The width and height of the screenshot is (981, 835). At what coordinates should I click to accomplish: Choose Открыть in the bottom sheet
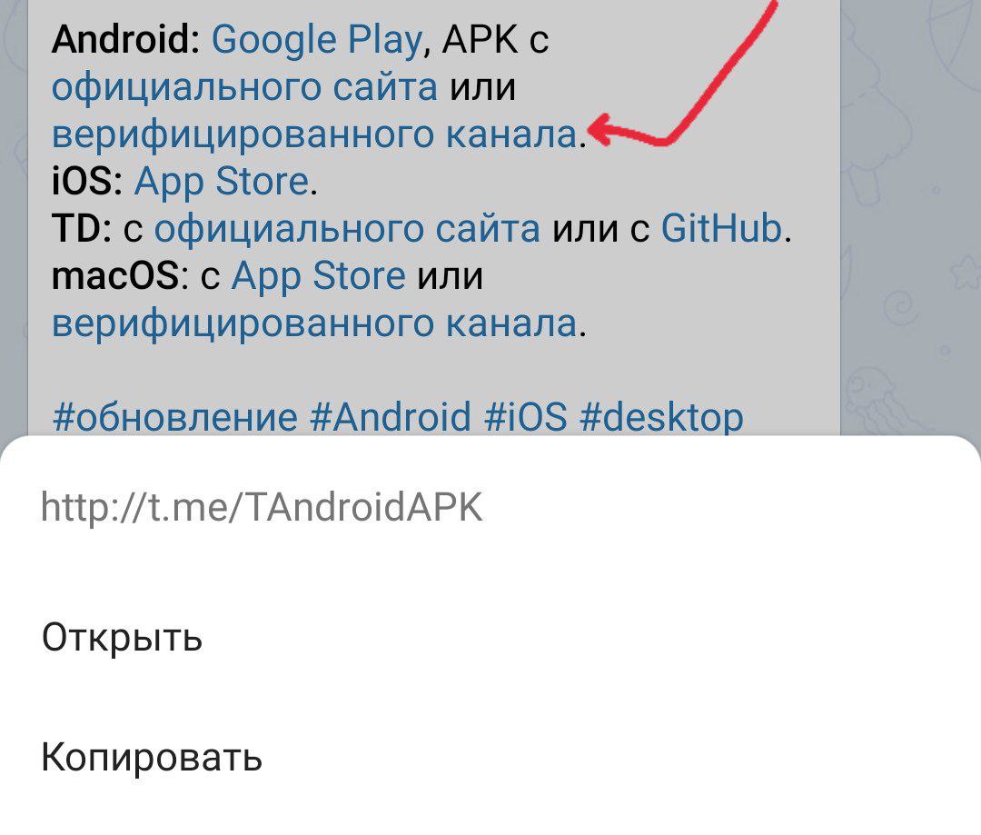490,637
